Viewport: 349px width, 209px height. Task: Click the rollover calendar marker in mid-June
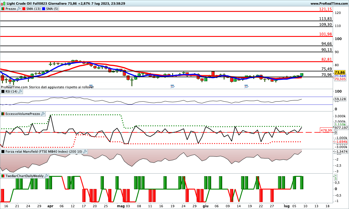tap(246, 86)
